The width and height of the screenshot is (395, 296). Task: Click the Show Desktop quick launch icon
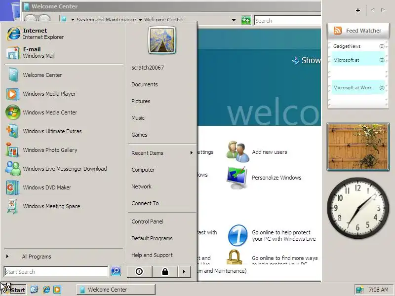pyautogui.click(x=34, y=290)
